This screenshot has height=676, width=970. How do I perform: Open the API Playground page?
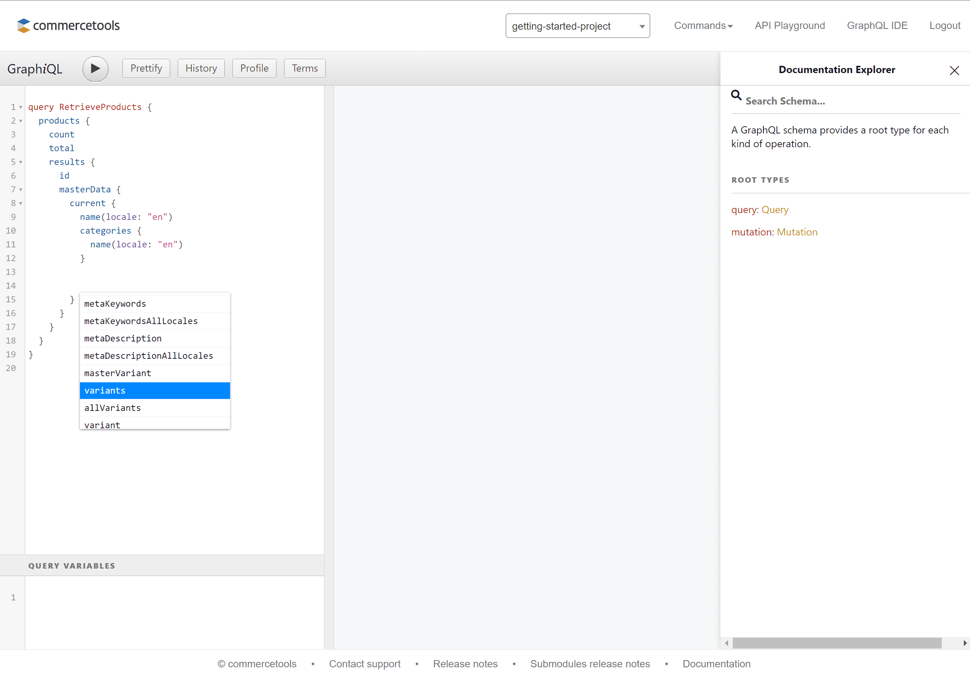[x=789, y=26]
